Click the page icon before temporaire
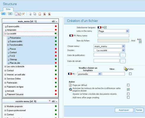 (6, 30)
